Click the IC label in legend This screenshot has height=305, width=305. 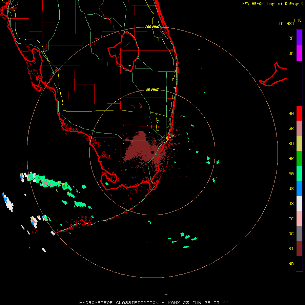[x=291, y=219]
